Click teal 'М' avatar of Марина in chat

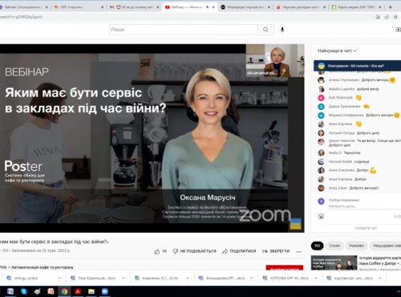(321, 116)
